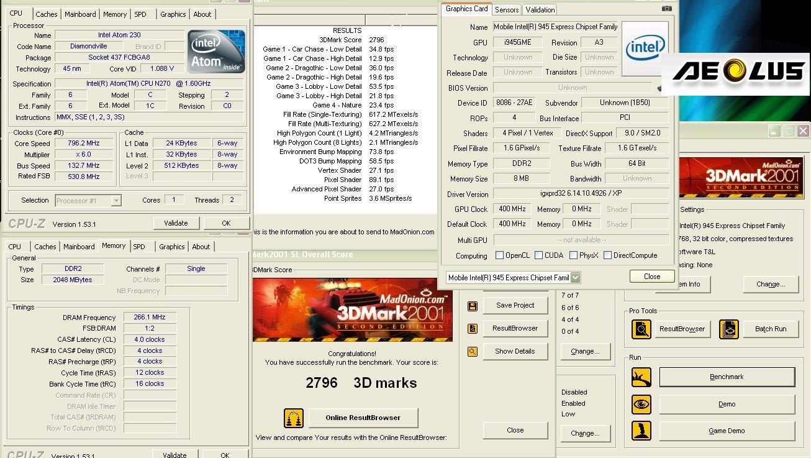Select the Graphics Card tab in GPU-Z

click(x=467, y=9)
